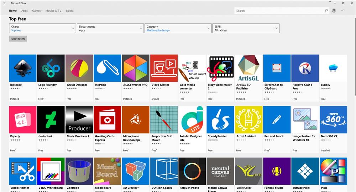Select the Zoetrope app icon
The height and width of the screenshot is (192, 356).
coord(79,171)
